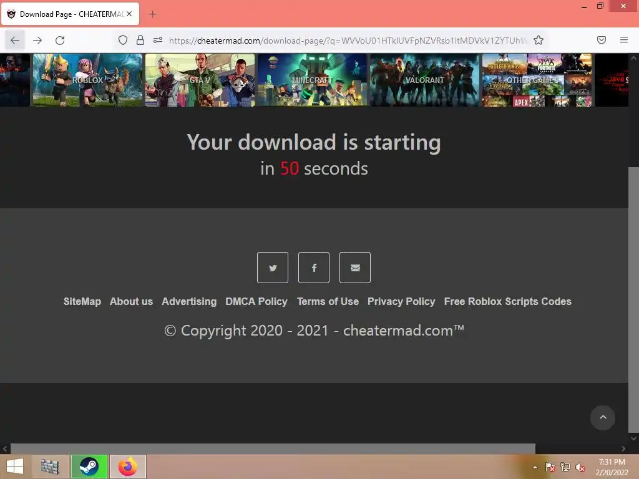Open the network status tray icon

coord(565,467)
